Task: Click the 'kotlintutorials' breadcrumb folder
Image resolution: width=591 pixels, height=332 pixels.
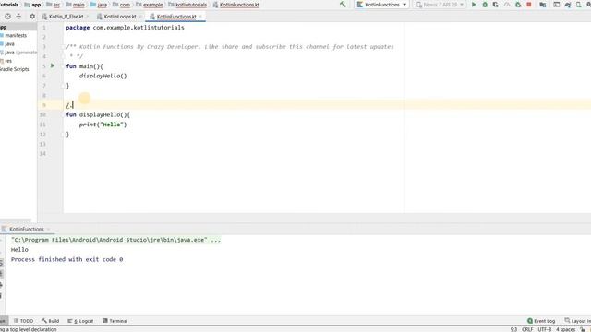Action: tap(187, 5)
